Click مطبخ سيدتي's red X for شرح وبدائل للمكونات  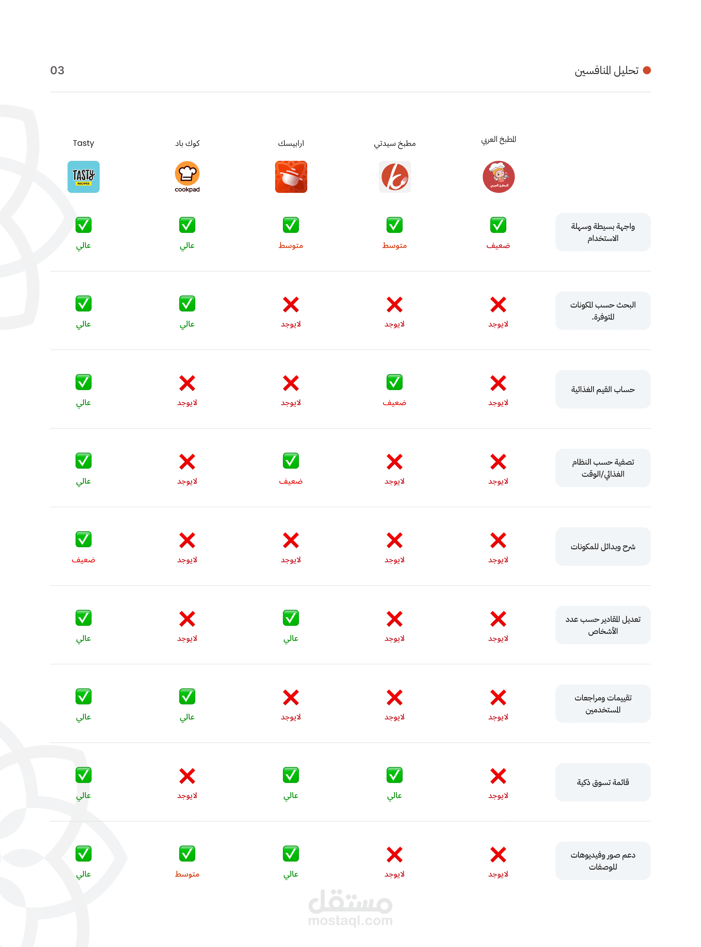(395, 540)
